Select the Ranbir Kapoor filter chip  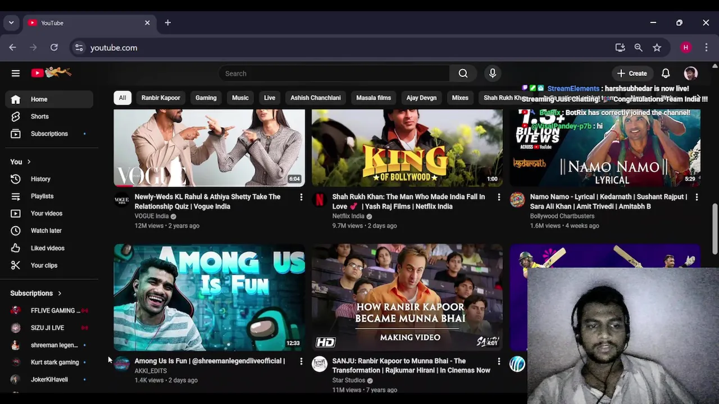point(161,98)
